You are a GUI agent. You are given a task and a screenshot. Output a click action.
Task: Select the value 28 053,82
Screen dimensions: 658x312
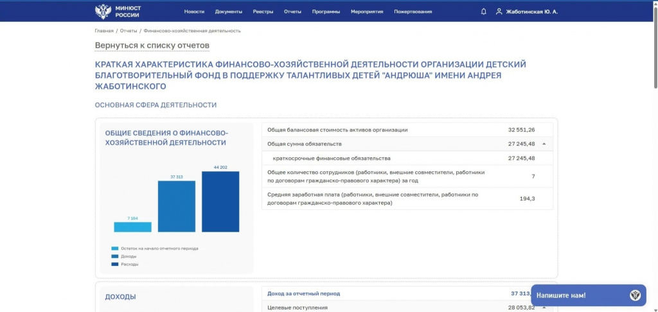tap(521, 308)
